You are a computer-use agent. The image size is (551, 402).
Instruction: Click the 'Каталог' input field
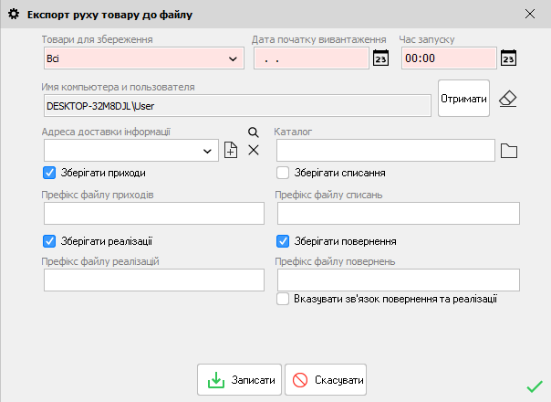tap(385, 151)
